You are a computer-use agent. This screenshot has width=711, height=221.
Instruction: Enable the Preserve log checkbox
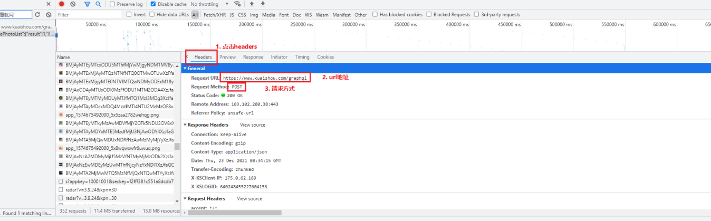point(113,4)
